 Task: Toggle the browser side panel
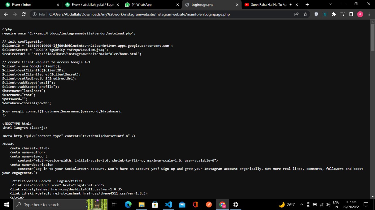click(351, 14)
